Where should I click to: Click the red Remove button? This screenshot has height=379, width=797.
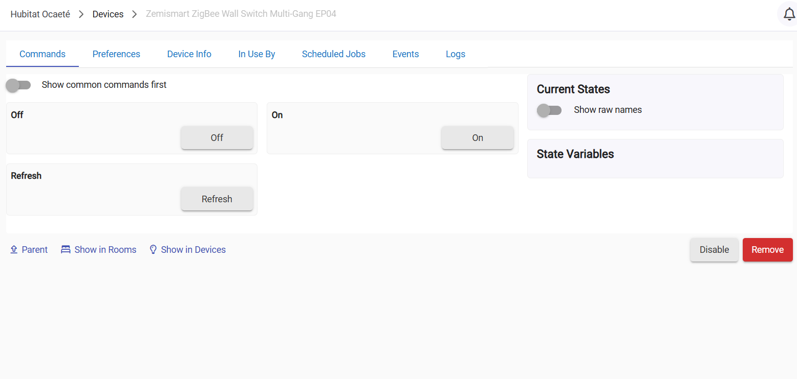(x=767, y=250)
